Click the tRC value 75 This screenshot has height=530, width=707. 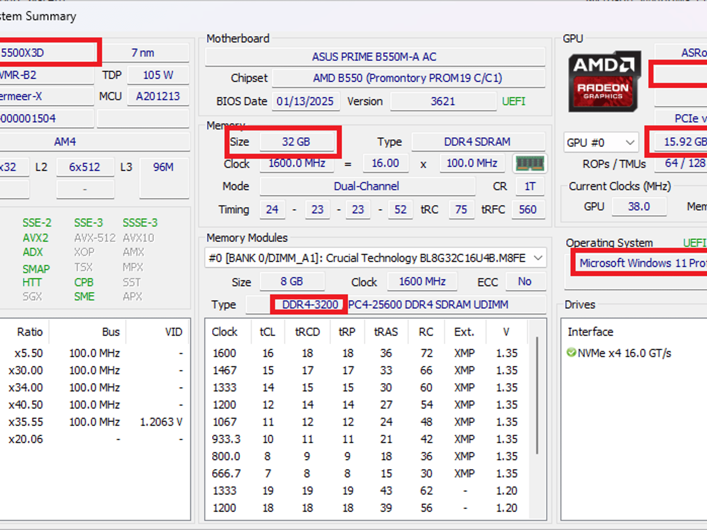pyautogui.click(x=462, y=209)
